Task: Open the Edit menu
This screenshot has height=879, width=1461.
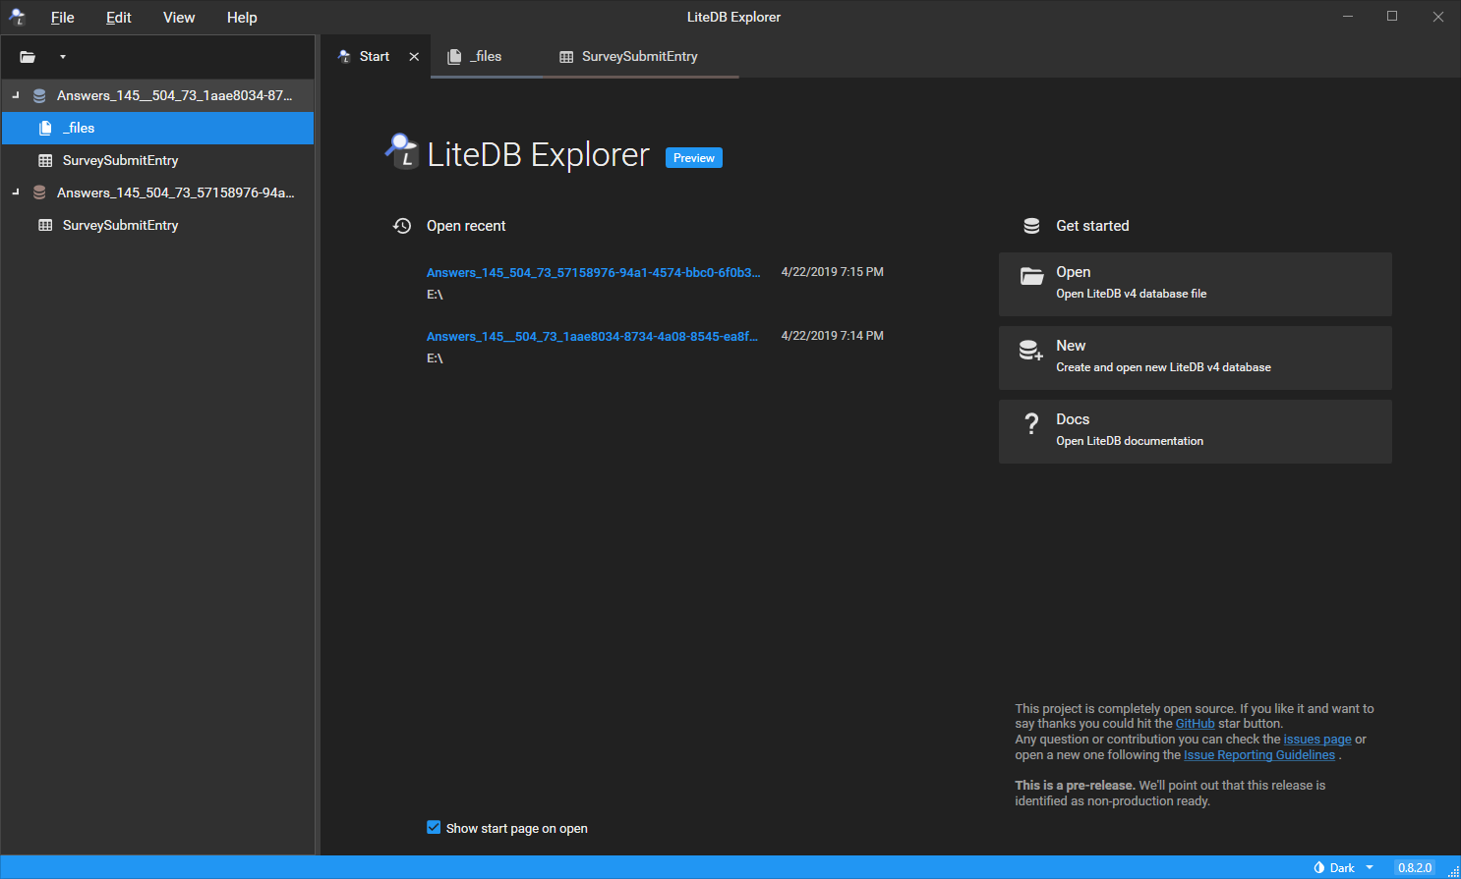Action: pyautogui.click(x=119, y=18)
